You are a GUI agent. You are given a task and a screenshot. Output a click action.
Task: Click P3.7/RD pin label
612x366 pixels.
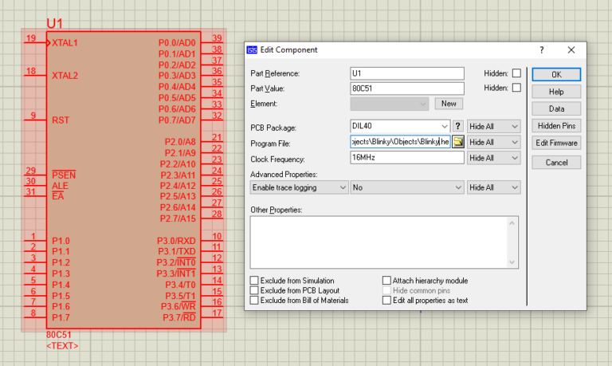coord(179,317)
